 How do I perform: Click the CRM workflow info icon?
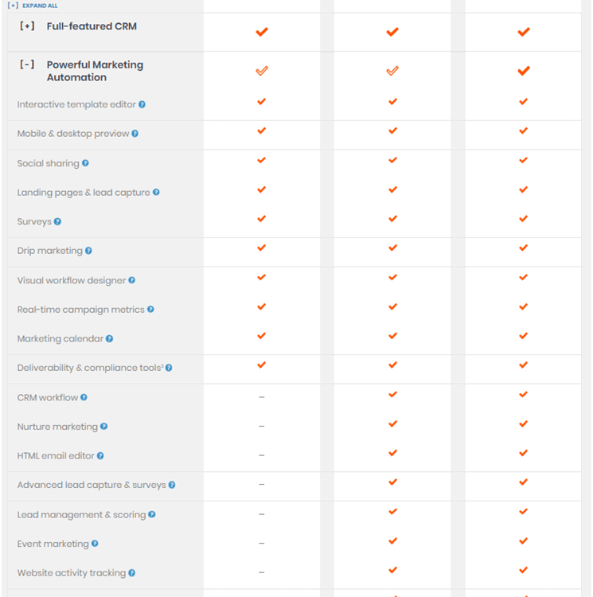click(x=84, y=397)
